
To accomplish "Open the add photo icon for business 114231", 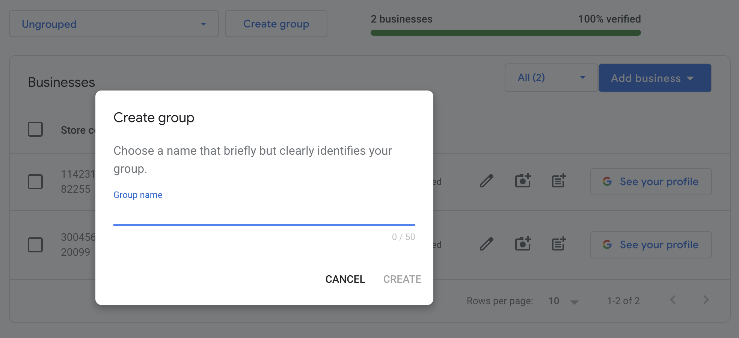I will pyautogui.click(x=523, y=181).
